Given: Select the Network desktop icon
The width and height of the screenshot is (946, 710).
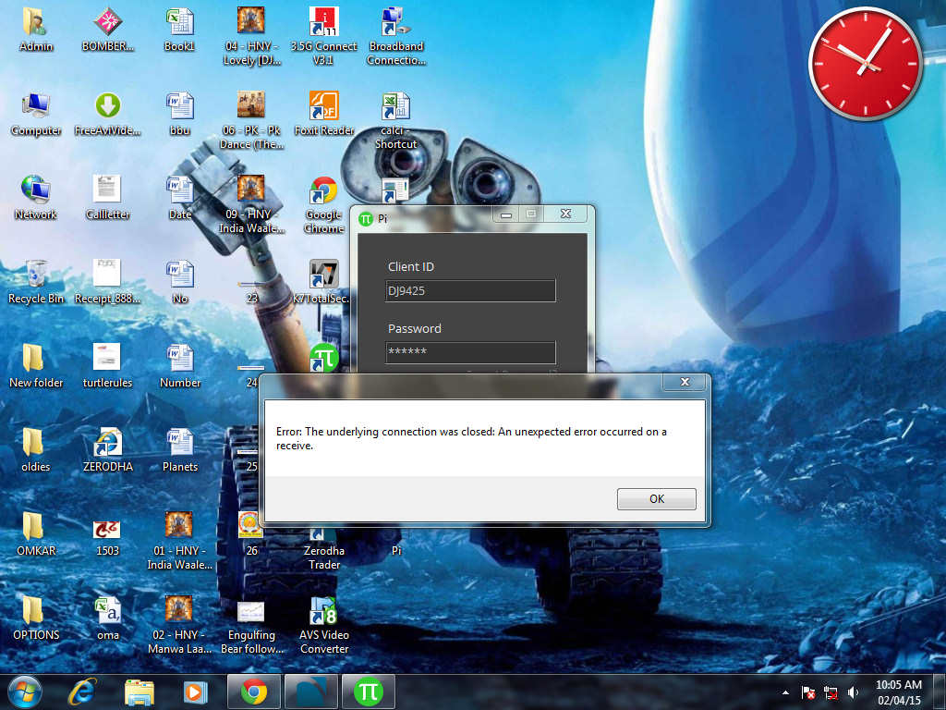Looking at the screenshot, I should (x=36, y=198).
